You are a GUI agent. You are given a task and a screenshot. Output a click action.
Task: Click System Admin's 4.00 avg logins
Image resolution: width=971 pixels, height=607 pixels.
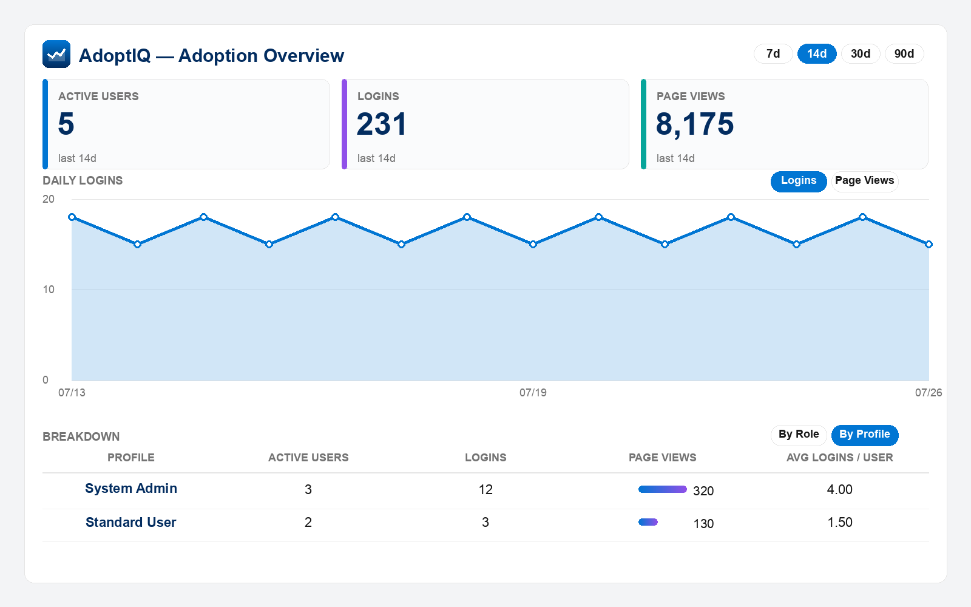840,489
